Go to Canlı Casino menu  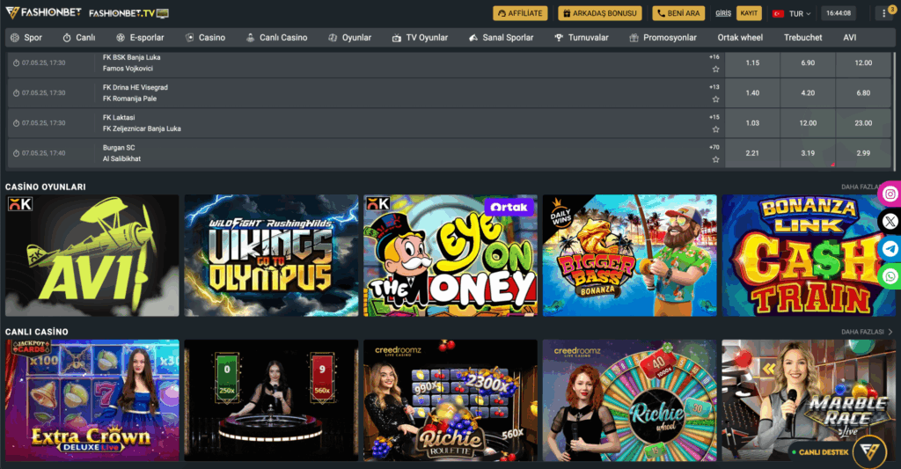[276, 37]
